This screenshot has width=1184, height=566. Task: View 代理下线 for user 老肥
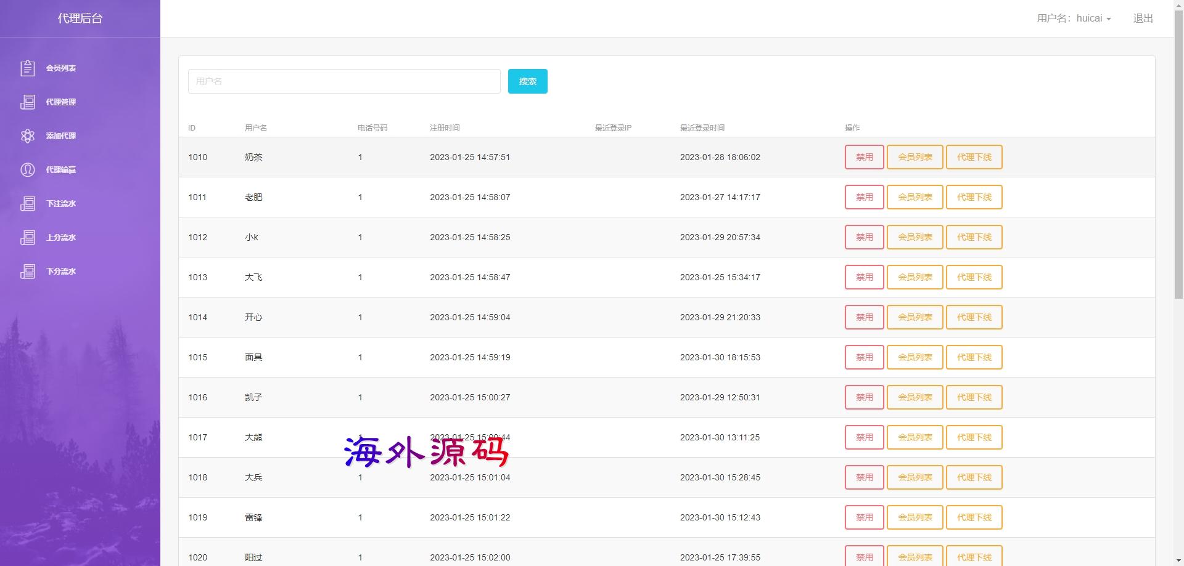click(974, 197)
